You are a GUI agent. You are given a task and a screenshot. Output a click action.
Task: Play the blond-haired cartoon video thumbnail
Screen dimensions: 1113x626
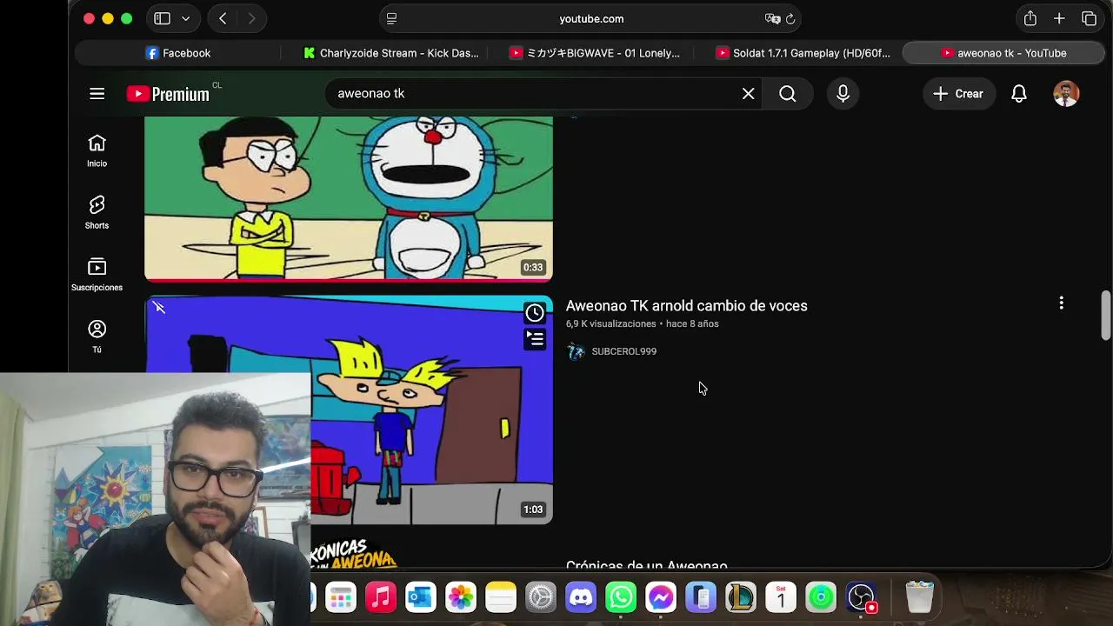[x=348, y=410]
